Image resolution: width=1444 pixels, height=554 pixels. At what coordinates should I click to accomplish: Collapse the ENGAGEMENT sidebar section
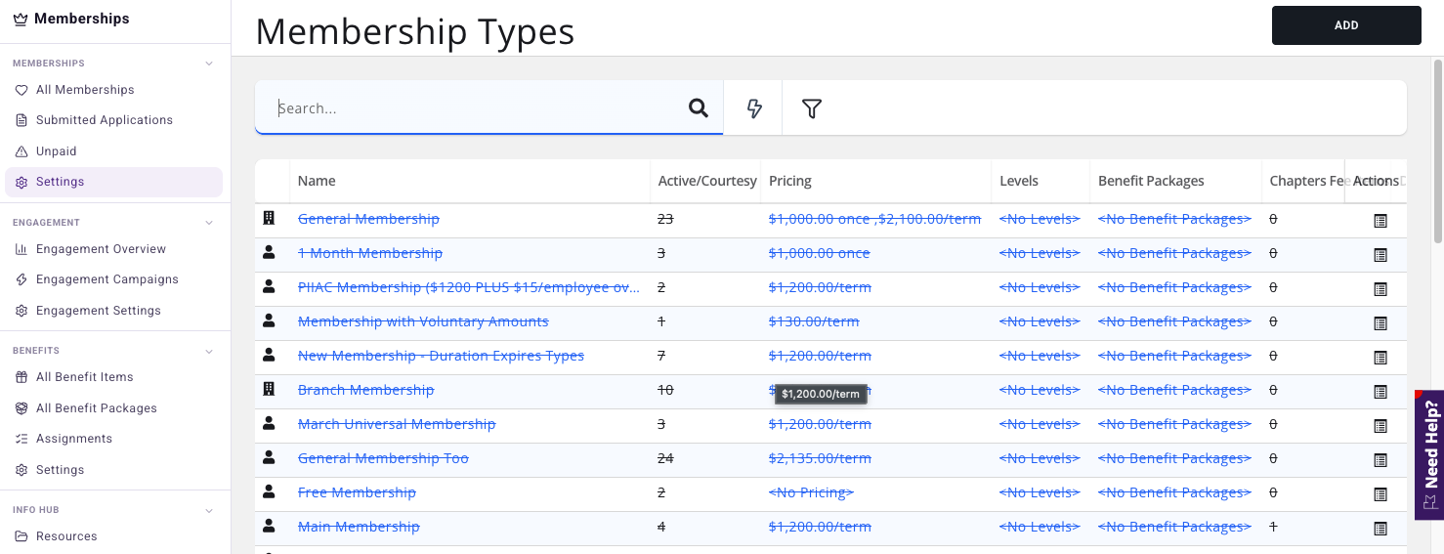[209, 223]
